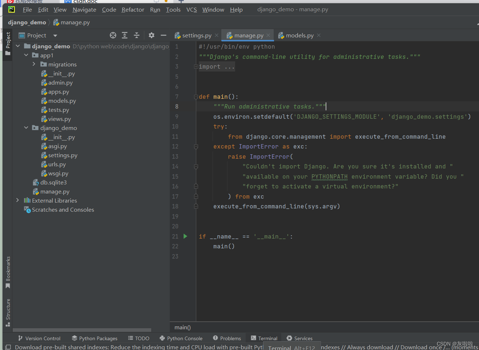The height and width of the screenshot is (350, 479).
Task: Expand folded import region on line 3
Action: pos(196,67)
